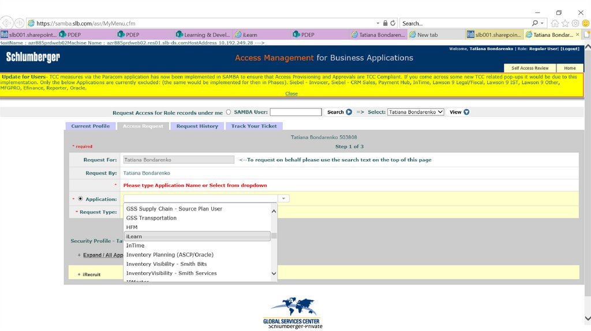The width and height of the screenshot is (591, 331).
Task: Switch to the Track Your Ticket tab
Action: pyautogui.click(x=254, y=126)
